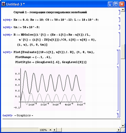Click the vertical scrollbar up arrow
The image size is (126, 133).
pos(123,10)
